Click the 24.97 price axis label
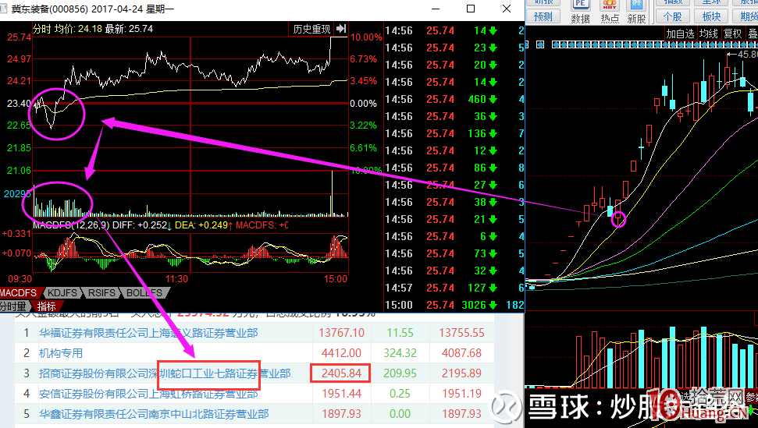Image resolution: width=758 pixels, height=428 pixels. point(20,59)
